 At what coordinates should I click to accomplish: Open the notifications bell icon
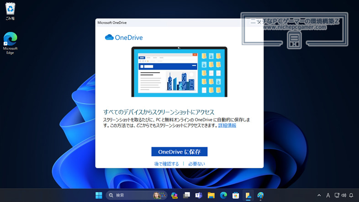[351, 195]
